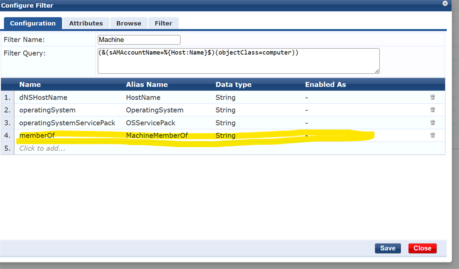Viewport: 459px width, 269px height.
Task: Click the Save button
Action: (388, 248)
